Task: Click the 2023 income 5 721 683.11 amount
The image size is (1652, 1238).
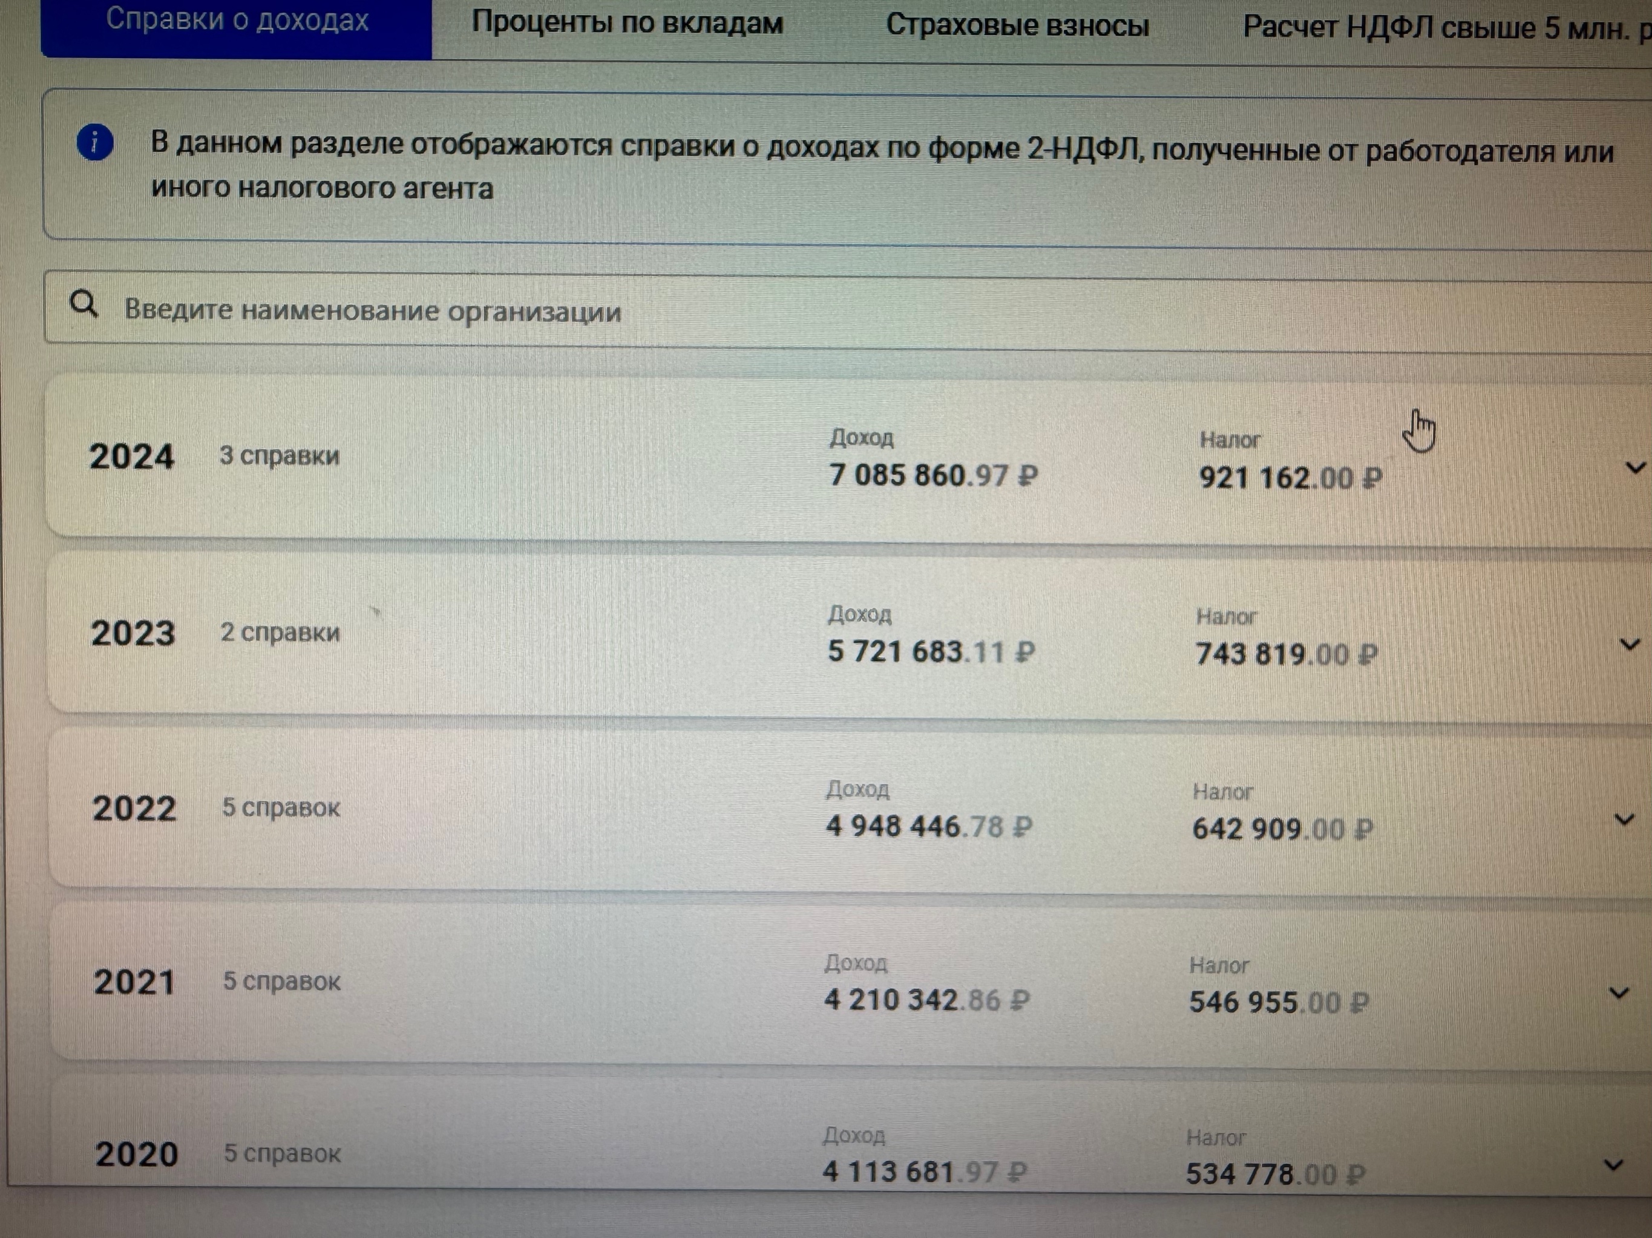Action: click(931, 651)
